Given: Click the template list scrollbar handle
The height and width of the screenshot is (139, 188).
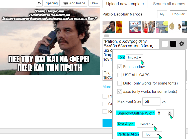Looking at the screenshot, I should (107, 36).
